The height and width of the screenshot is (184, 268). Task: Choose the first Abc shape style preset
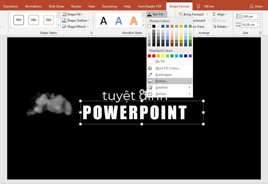[19, 20]
